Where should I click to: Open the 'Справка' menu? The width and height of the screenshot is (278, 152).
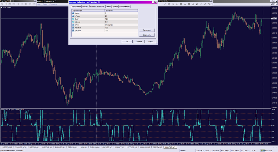pos(54,4)
